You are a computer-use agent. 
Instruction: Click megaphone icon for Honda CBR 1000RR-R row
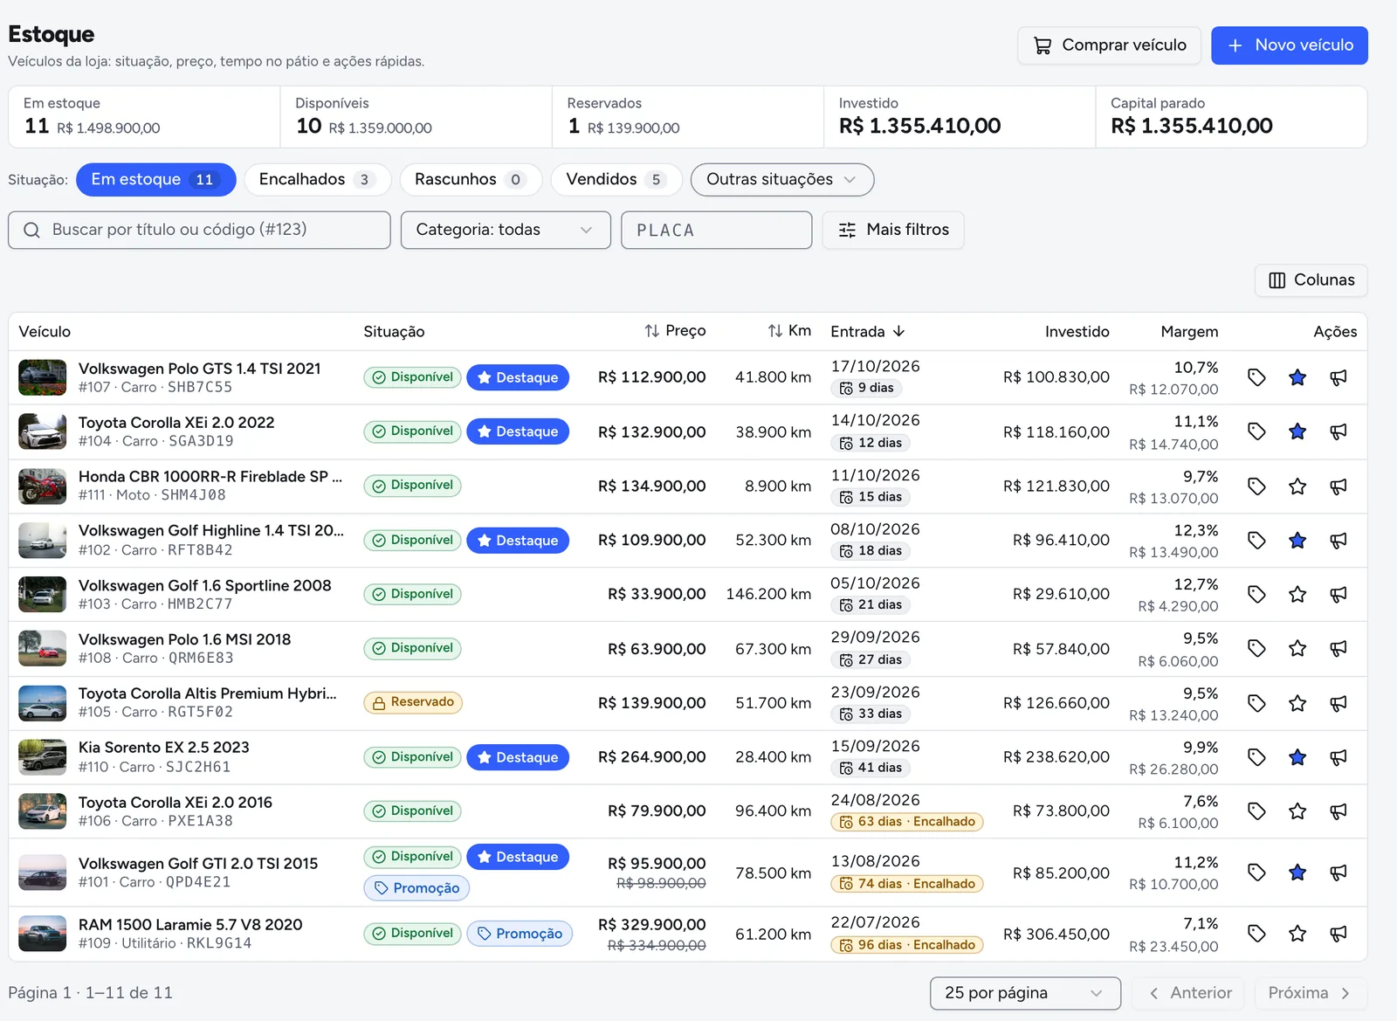click(1339, 486)
